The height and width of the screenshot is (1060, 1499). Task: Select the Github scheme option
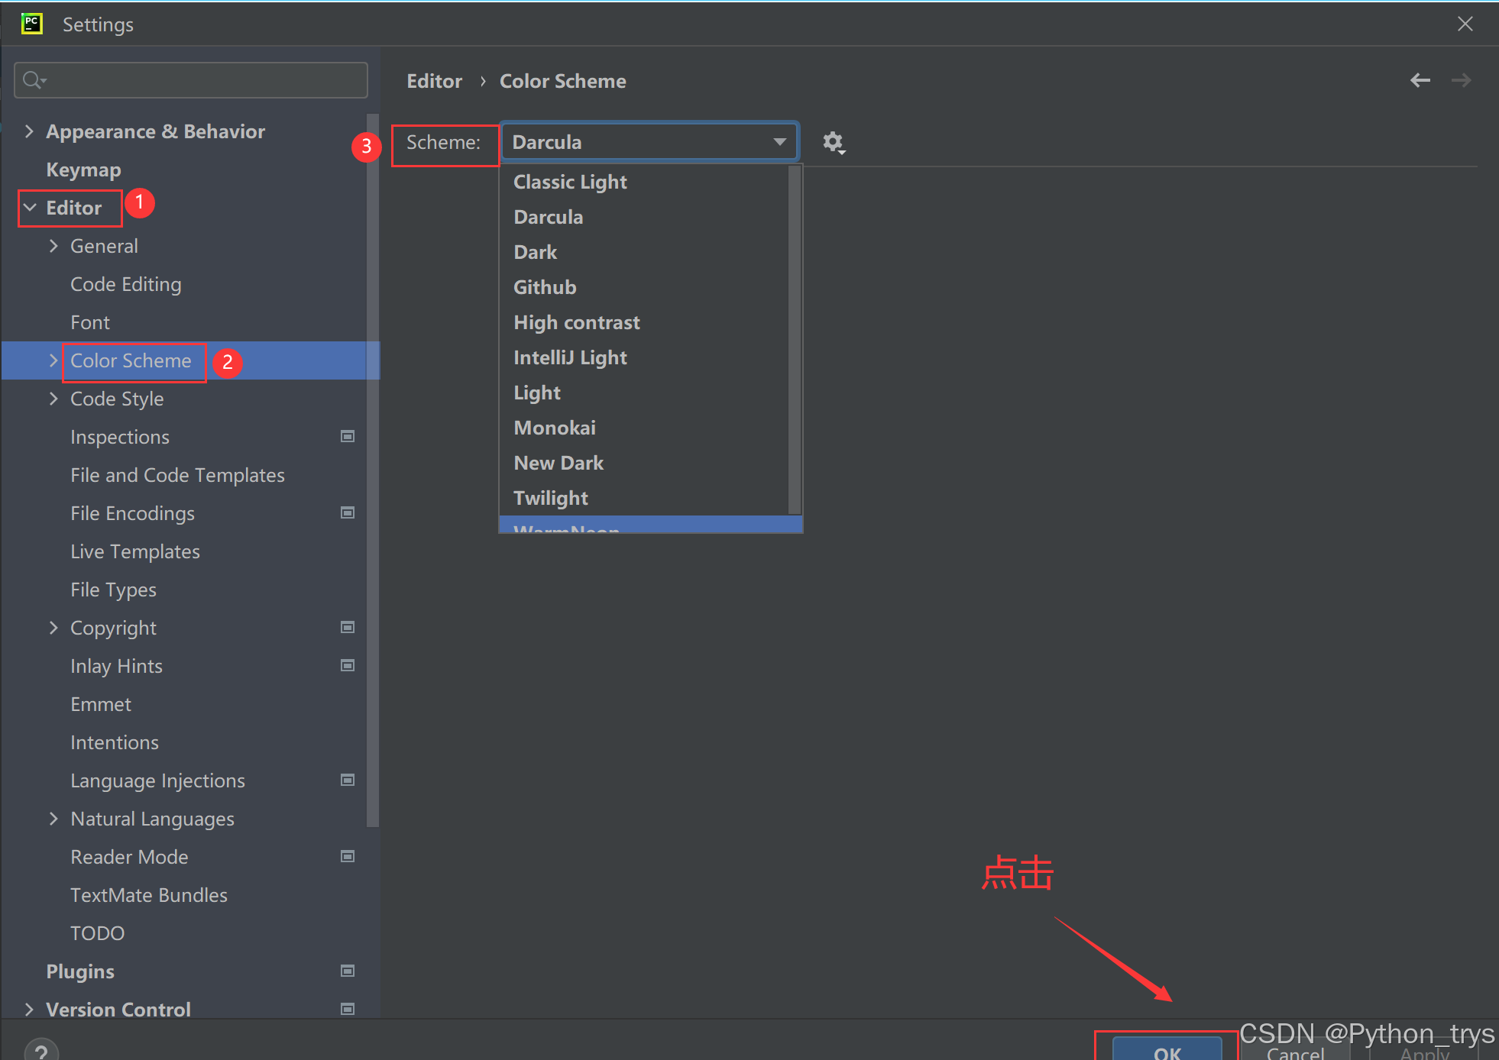tap(545, 287)
